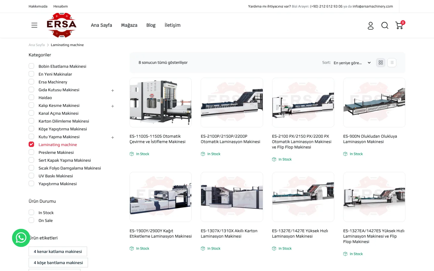Viewport: 434px width, 271px height.
Task: Go to Ana Sayfa in navigation
Action: 102,25
